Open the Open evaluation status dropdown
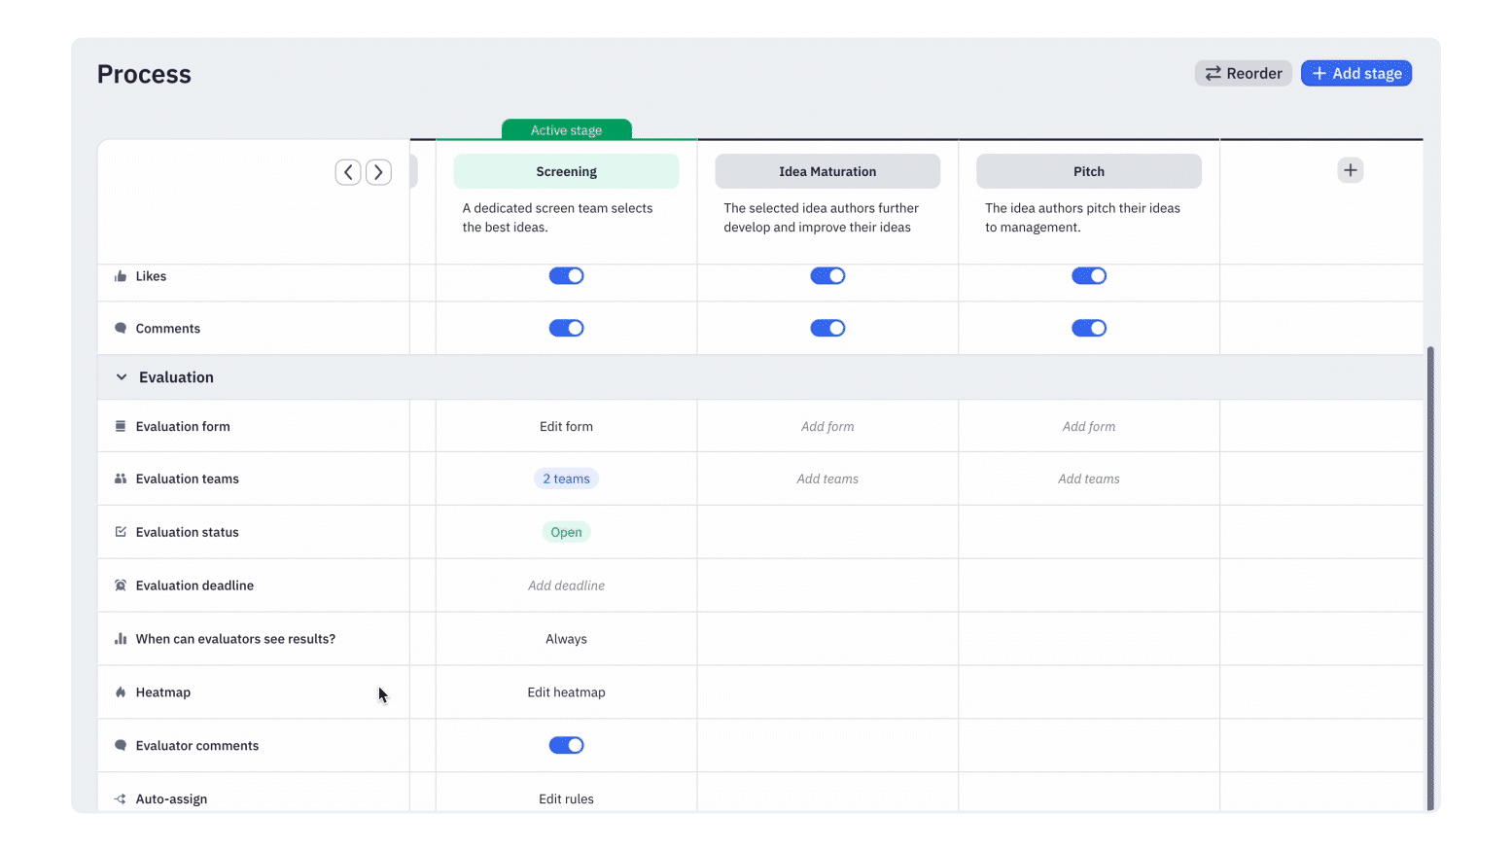This screenshot has height=851, width=1512. tap(566, 532)
